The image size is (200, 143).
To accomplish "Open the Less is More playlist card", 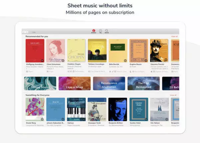I will [75, 83].
